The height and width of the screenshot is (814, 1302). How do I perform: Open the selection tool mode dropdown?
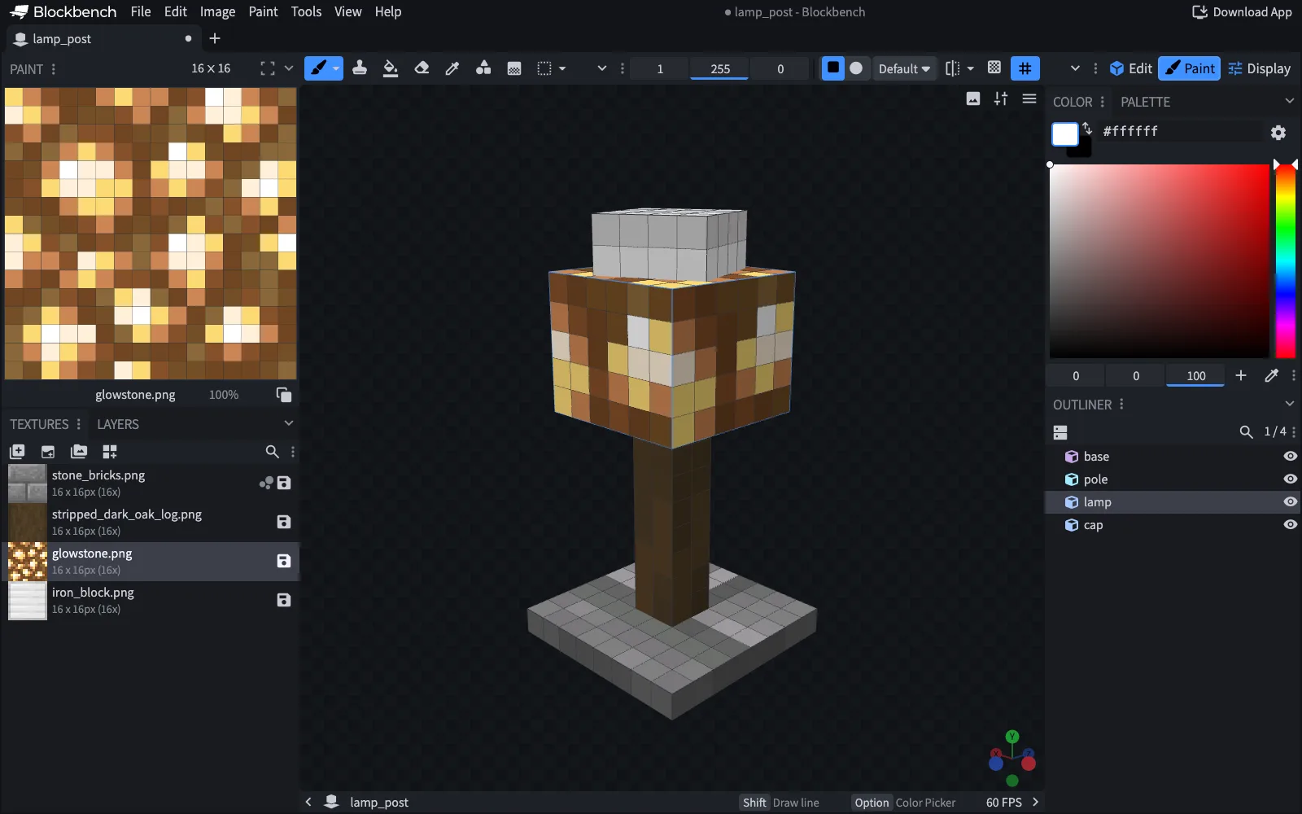click(x=562, y=68)
